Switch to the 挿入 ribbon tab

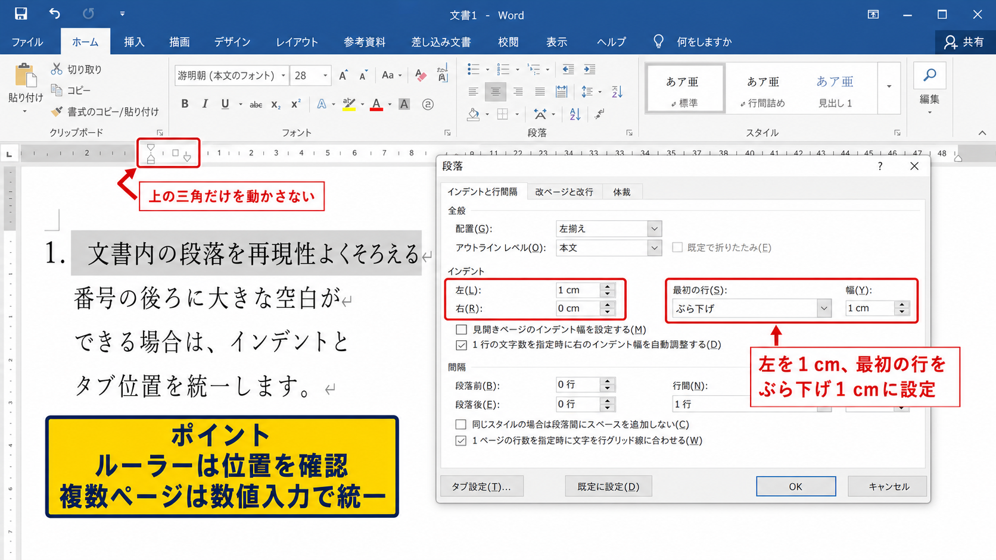[x=134, y=42]
